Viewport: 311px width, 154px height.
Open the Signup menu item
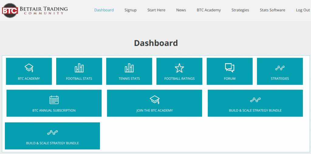[131, 10]
